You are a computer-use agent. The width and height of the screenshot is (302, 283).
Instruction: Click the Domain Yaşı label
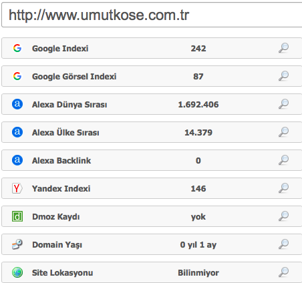57,245
